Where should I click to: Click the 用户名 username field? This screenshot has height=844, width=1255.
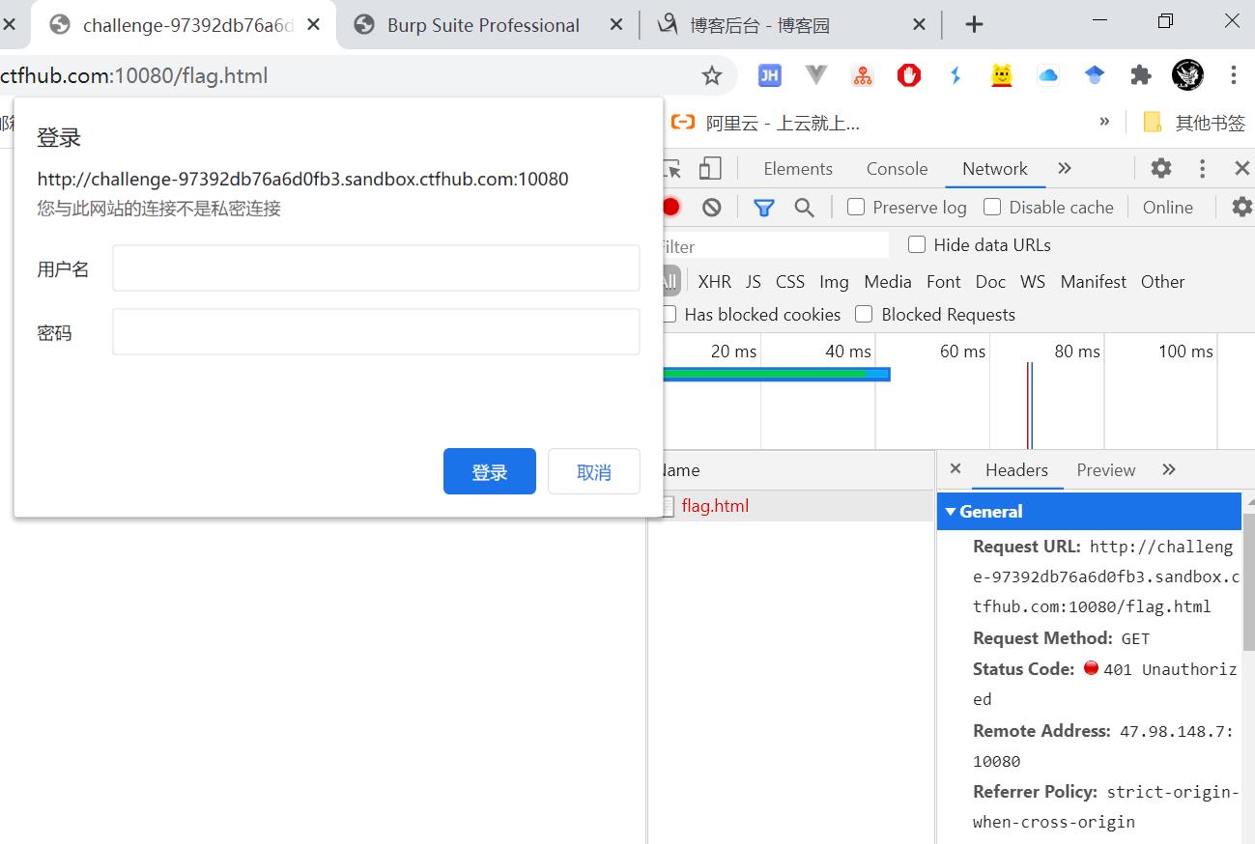click(x=376, y=267)
